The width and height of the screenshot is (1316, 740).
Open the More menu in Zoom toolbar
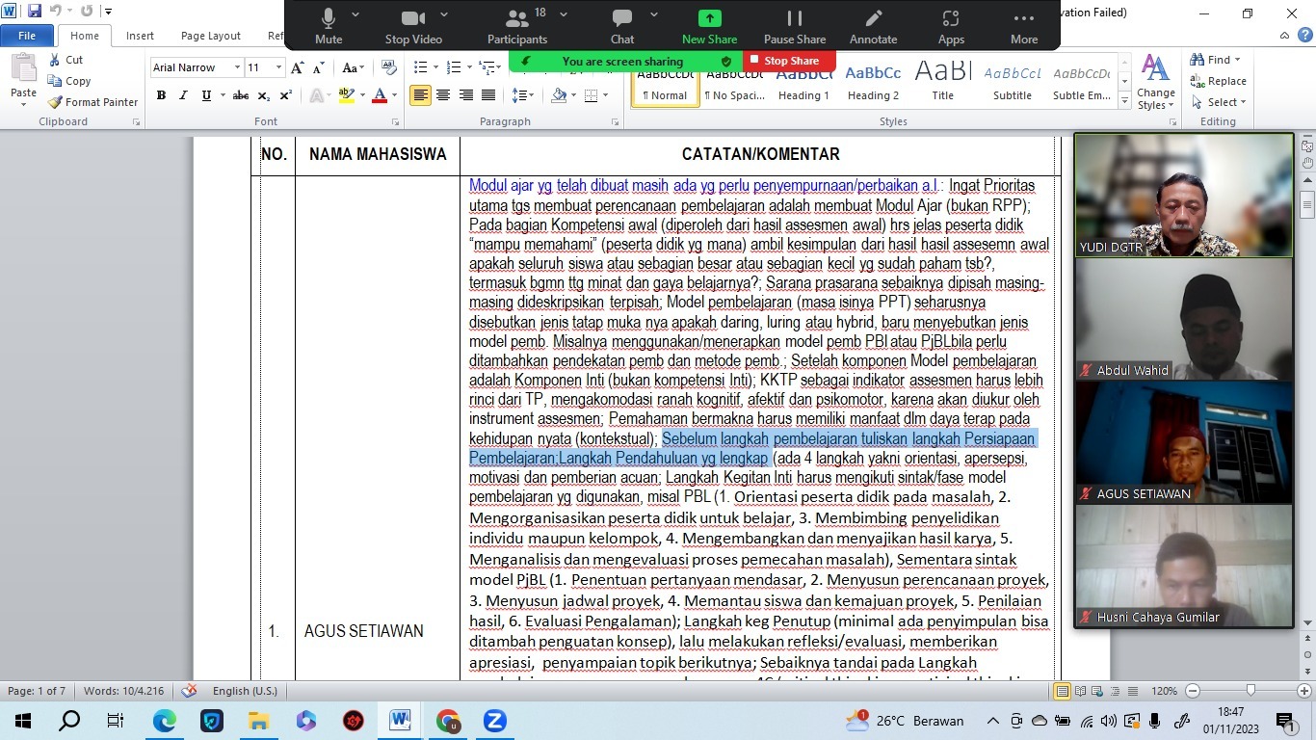point(1024,26)
